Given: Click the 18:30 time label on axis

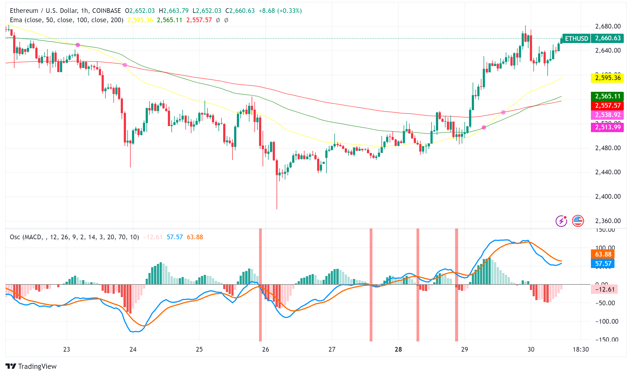Looking at the screenshot, I should (x=581, y=349).
